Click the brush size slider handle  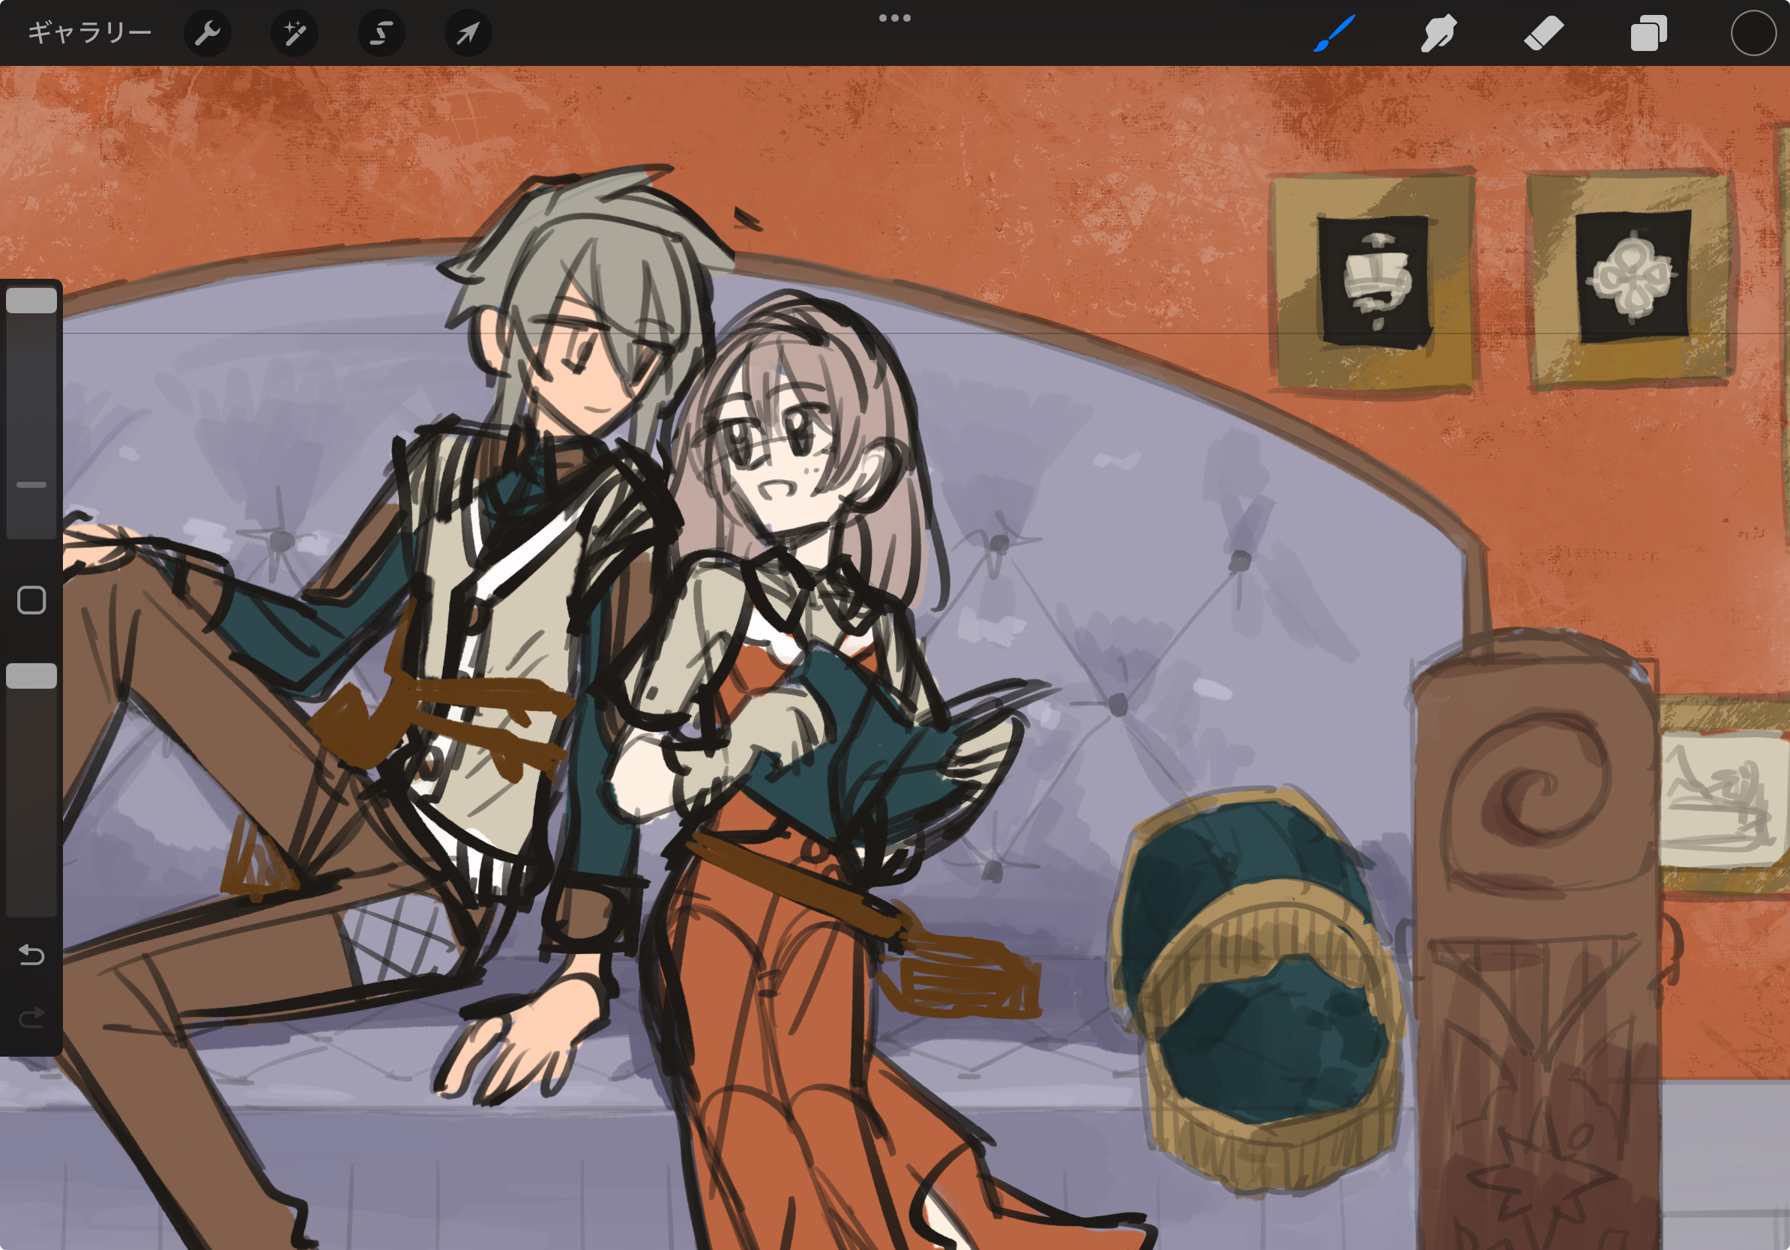[x=31, y=301]
